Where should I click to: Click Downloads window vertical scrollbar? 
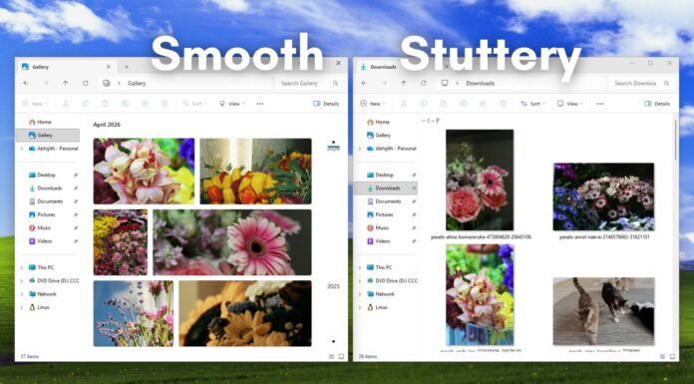pos(675,140)
